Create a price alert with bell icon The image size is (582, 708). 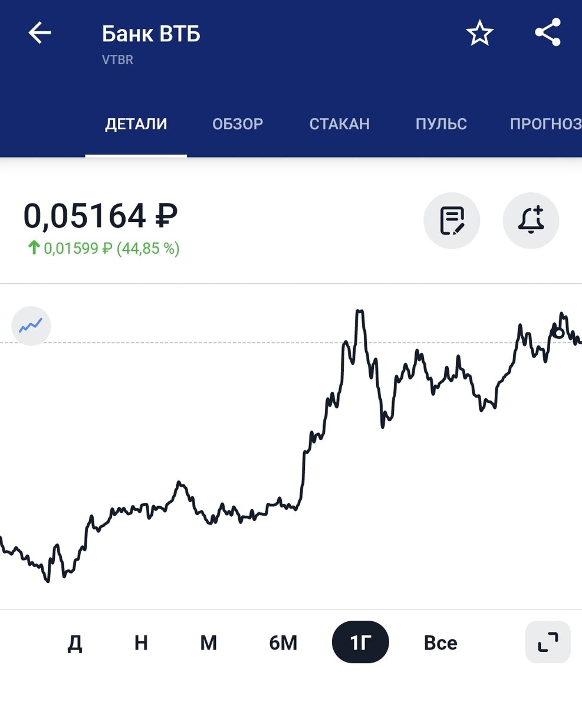531,221
